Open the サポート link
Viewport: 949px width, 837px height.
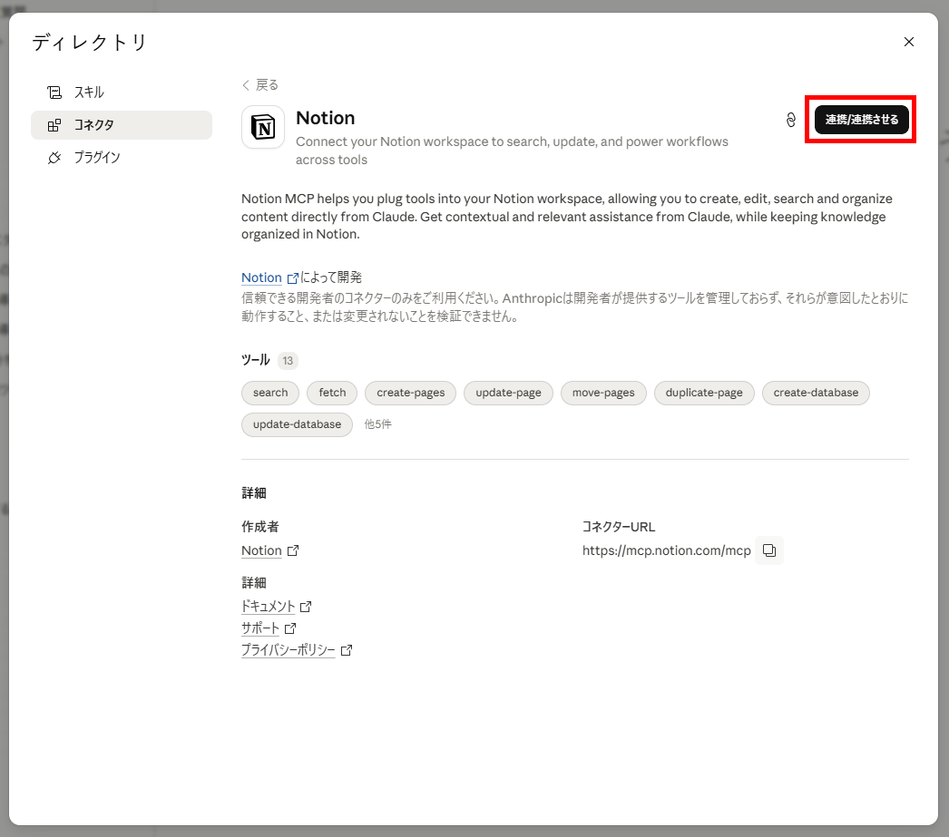260,628
